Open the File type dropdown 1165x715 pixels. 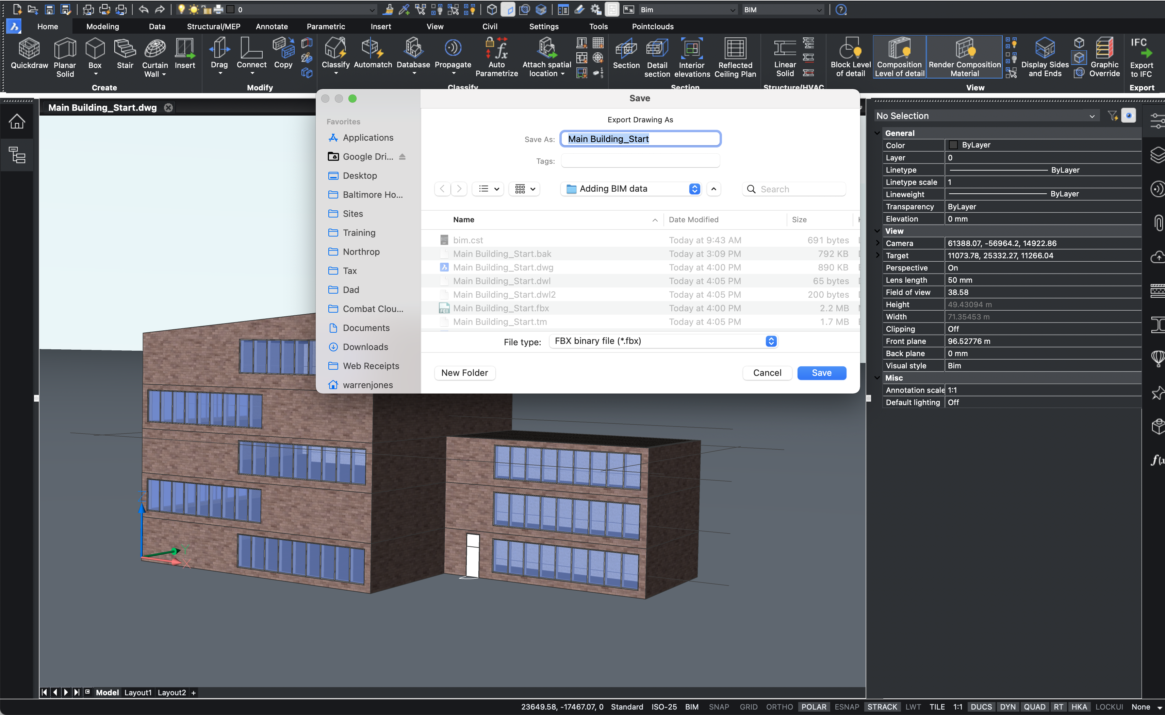[663, 341]
